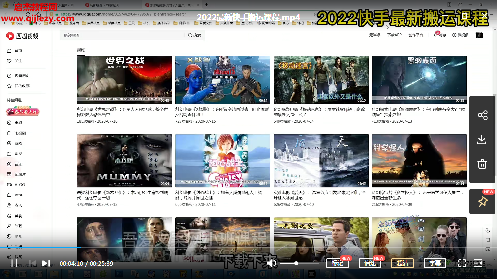Image resolution: width=497 pixels, height=279 pixels.
Task: Click the 无障碍 accessibility link
Action: pyautogui.click(x=374, y=35)
